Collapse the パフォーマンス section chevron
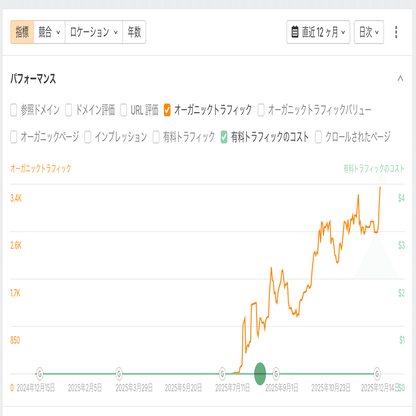The width and height of the screenshot is (416, 416). tap(400, 78)
